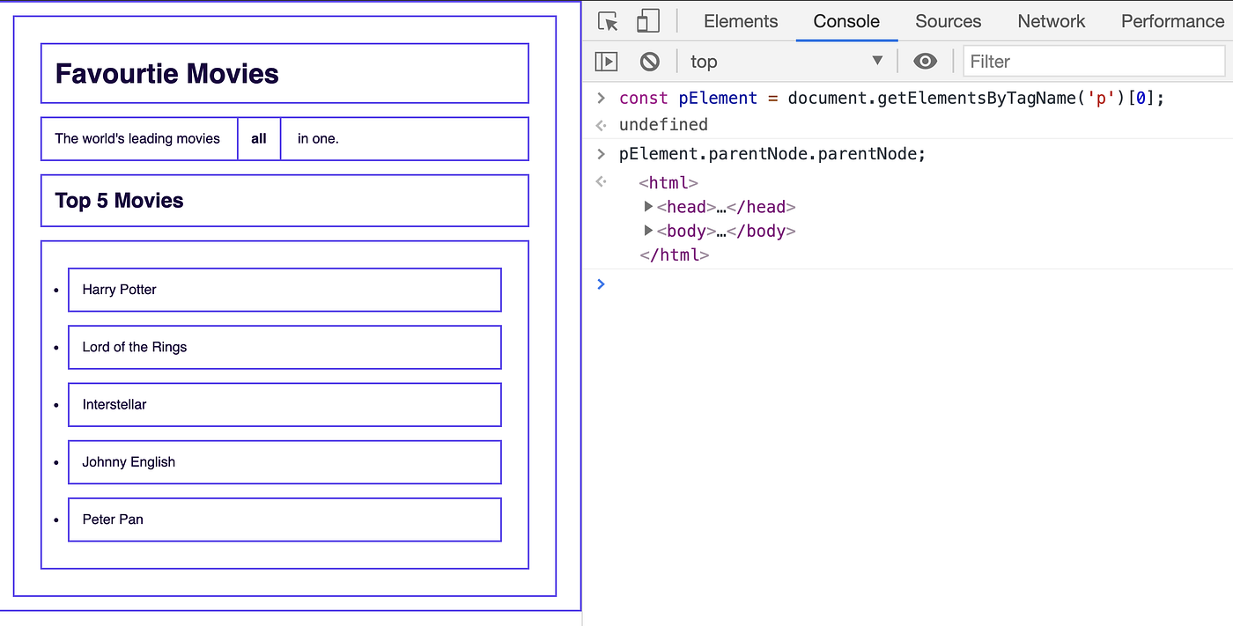Click the 'Peter Pan' list item
The image size is (1233, 626).
(x=284, y=519)
